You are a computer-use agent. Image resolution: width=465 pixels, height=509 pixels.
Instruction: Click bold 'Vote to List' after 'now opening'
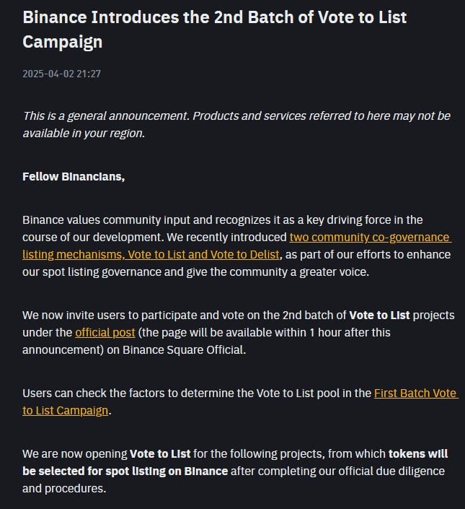point(160,454)
